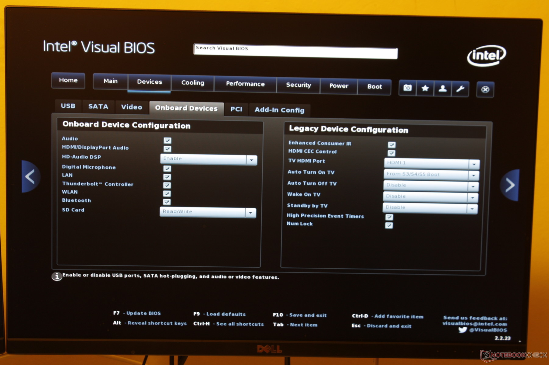Click the Twitter bird icon
Image resolution: width=549 pixels, height=365 pixels.
coord(462,330)
